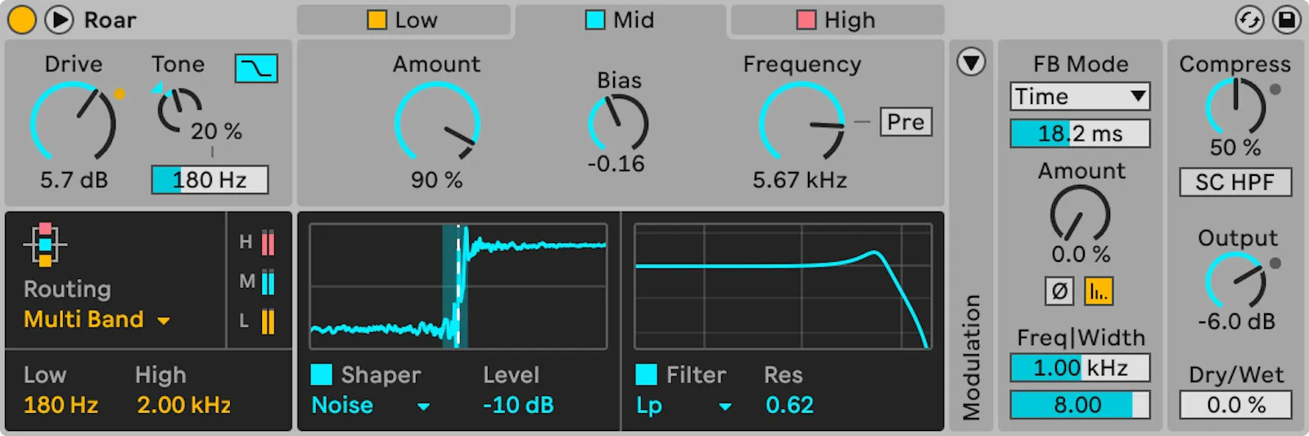The image size is (1309, 436).
Task: Click the Roar device title
Action: click(x=111, y=20)
